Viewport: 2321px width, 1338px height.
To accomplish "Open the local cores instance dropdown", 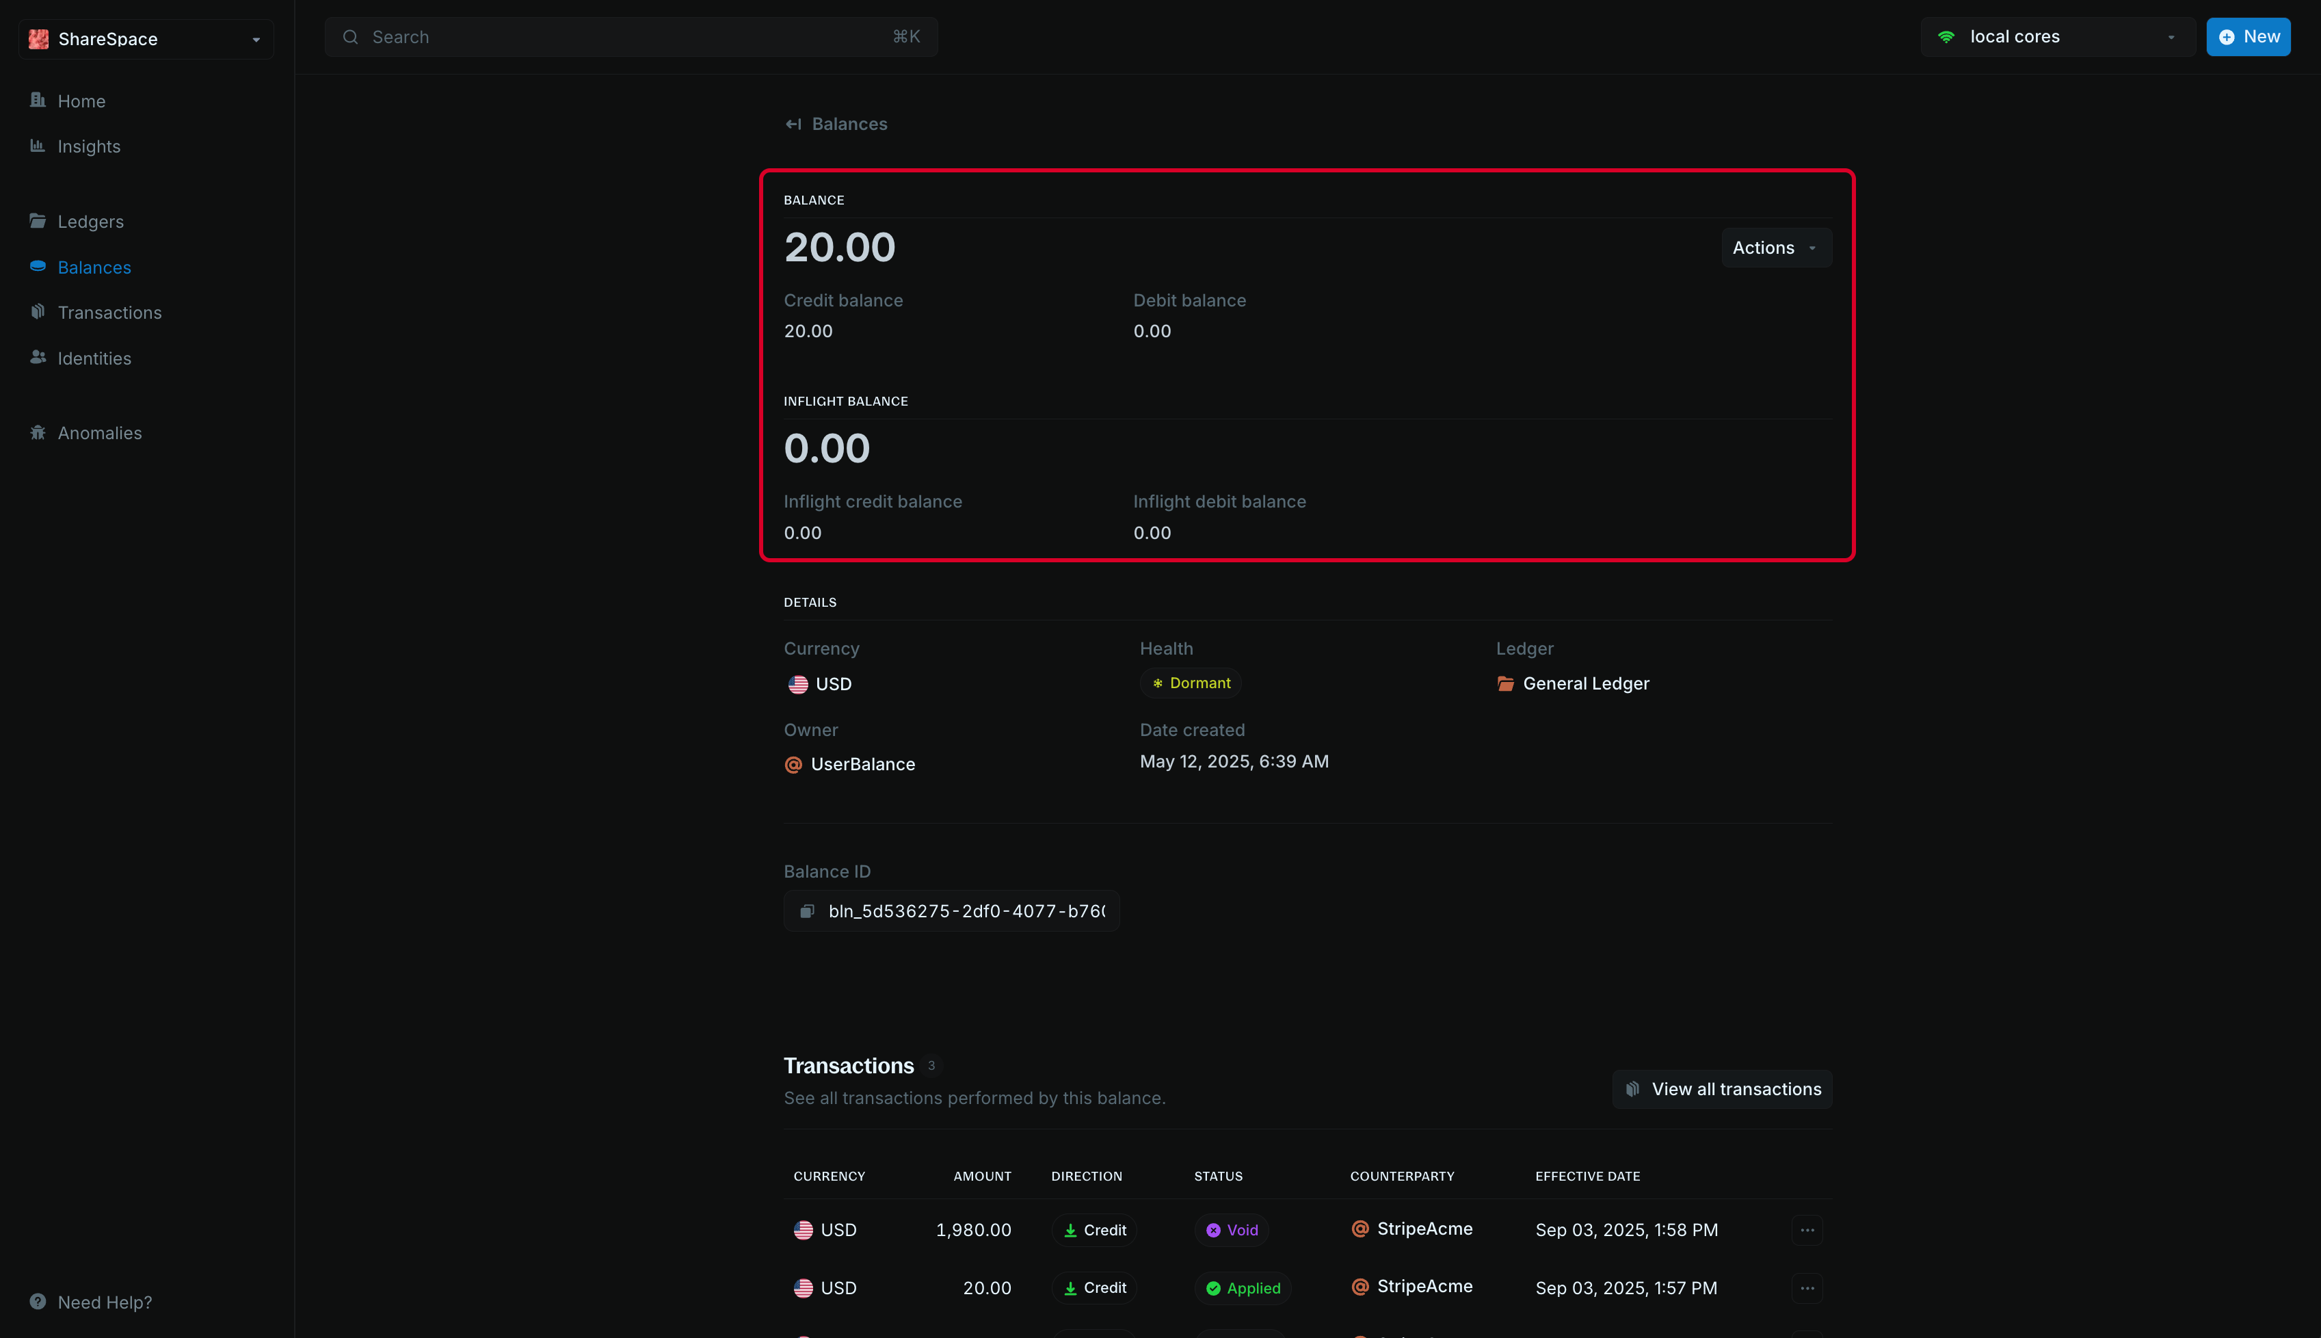I will pyautogui.click(x=2056, y=37).
